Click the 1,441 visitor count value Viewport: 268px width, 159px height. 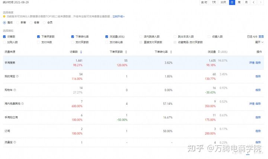click(x=79, y=61)
